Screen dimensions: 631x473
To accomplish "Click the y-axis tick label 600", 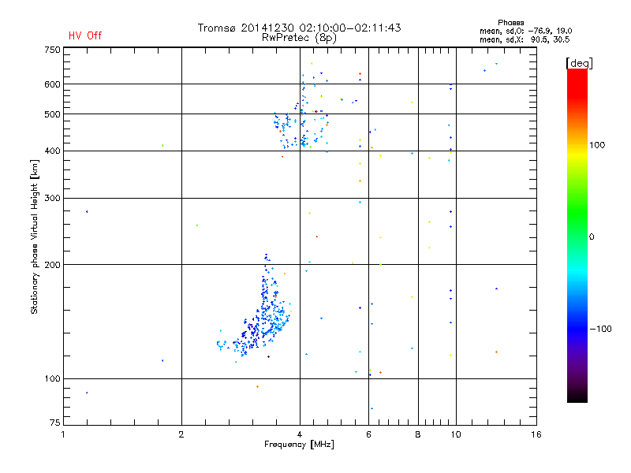I will point(52,84).
